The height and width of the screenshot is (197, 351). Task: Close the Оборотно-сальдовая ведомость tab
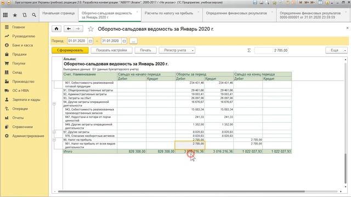137,12
